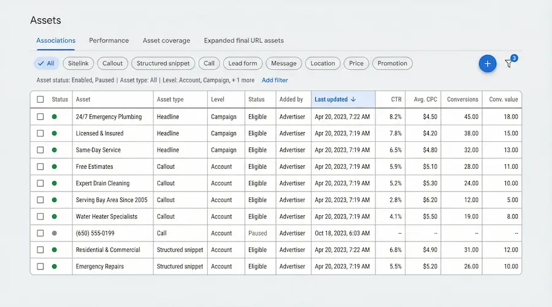The image size is (552, 307).
Task: Filter by Callout chip
Action: pos(112,64)
